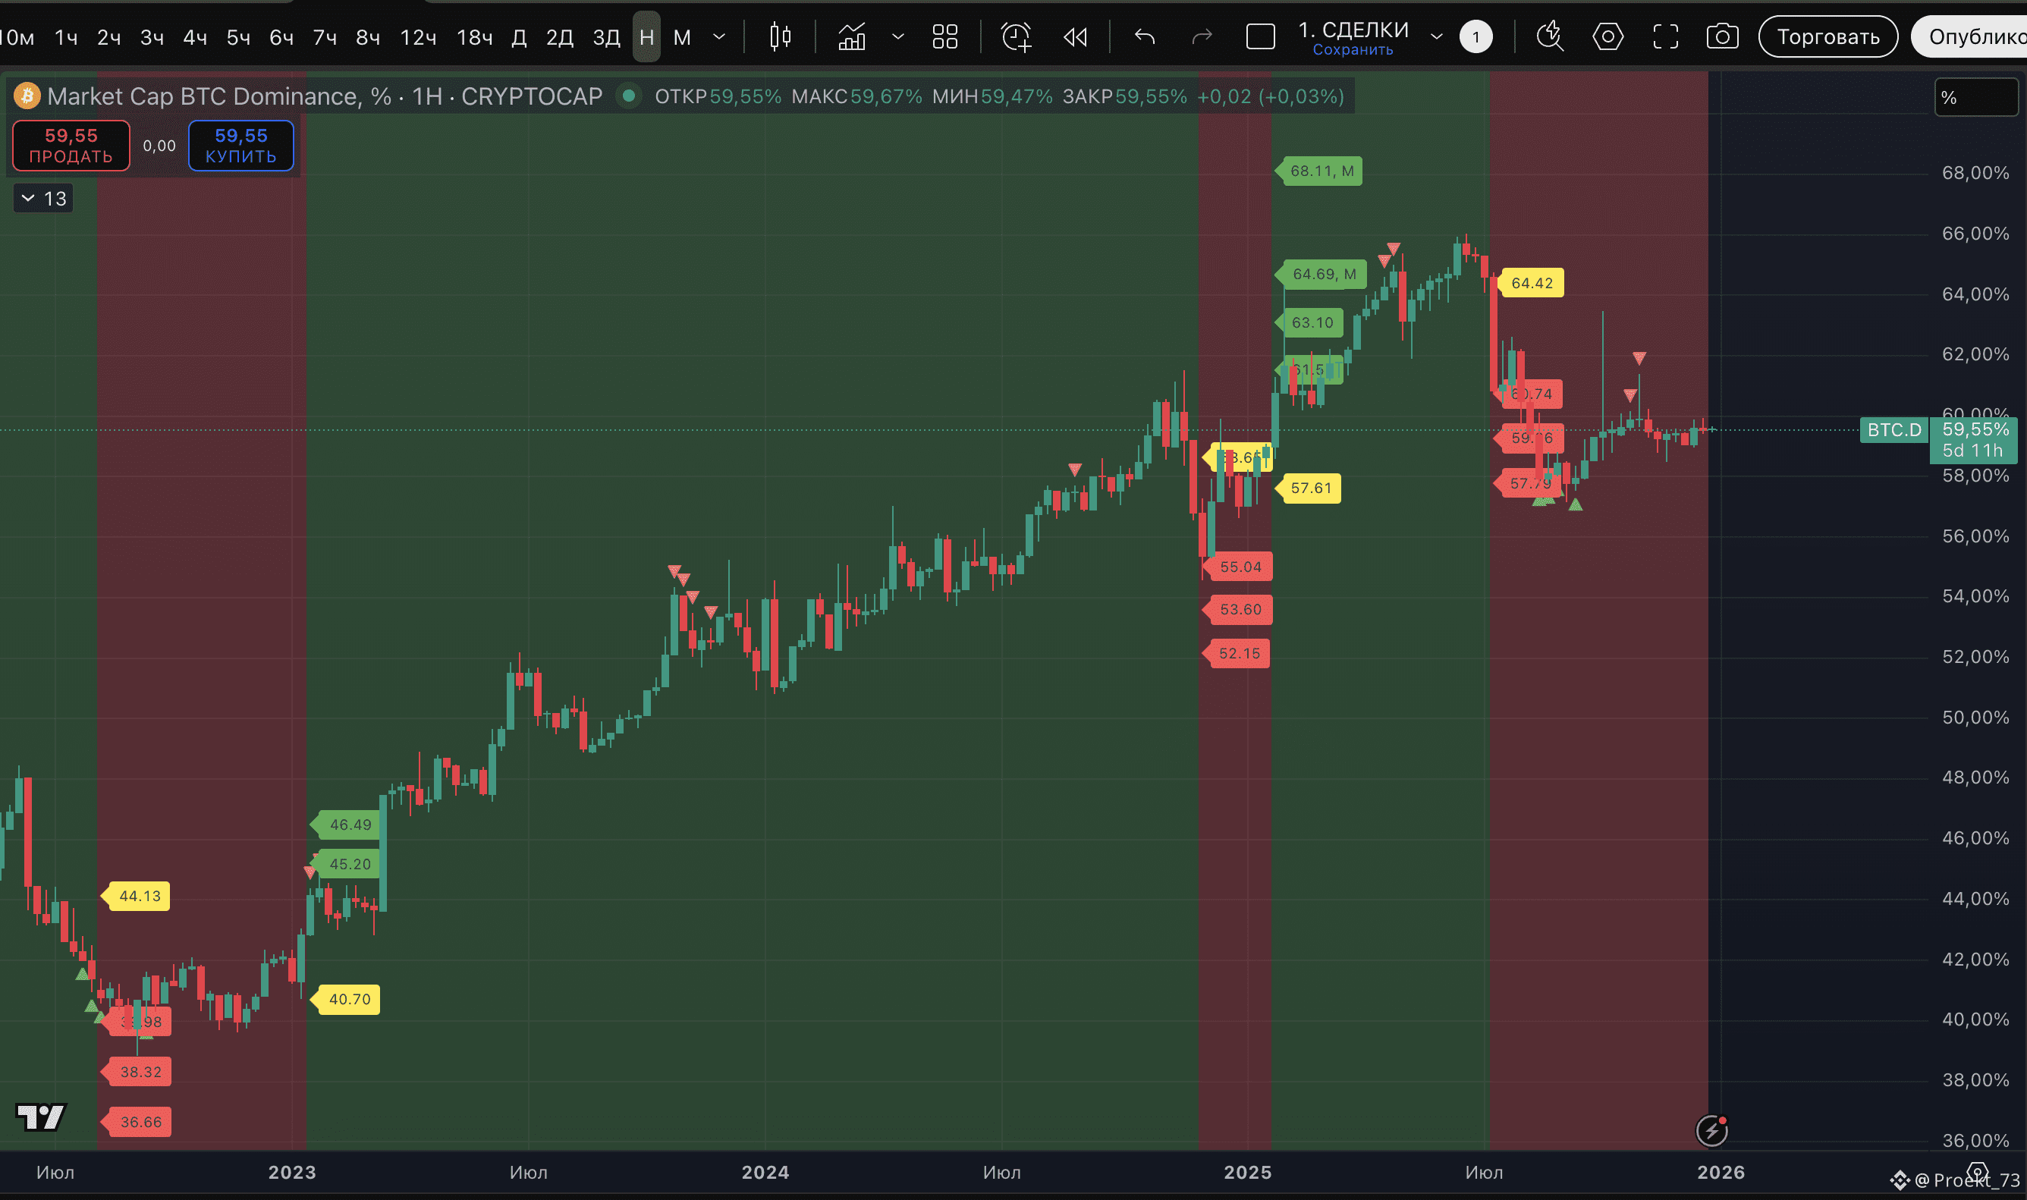The image size is (2027, 1200).
Task: Open the СДЕЛКИ layout dropdown arrow
Action: (x=1436, y=37)
